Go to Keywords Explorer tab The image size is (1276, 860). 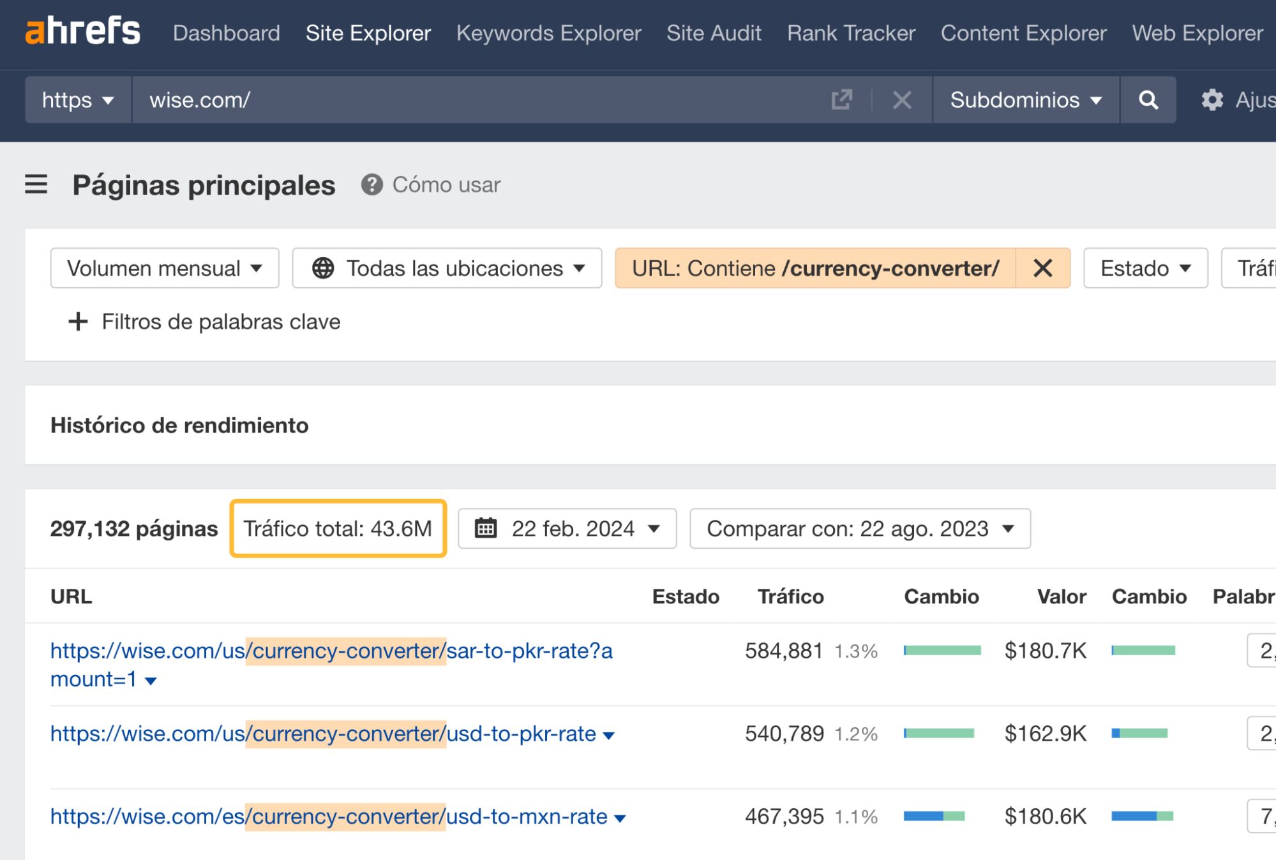548,33
